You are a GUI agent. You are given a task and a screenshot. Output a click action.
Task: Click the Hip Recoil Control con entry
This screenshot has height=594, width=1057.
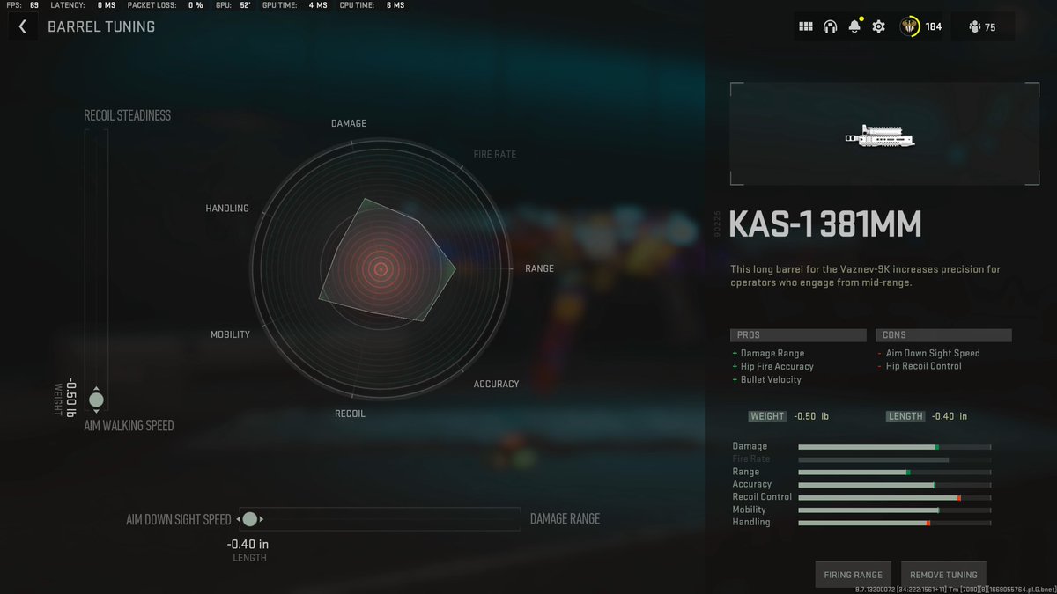click(923, 366)
